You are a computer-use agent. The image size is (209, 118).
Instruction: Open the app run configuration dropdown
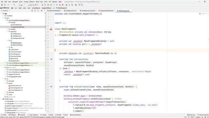[x=22, y=5]
